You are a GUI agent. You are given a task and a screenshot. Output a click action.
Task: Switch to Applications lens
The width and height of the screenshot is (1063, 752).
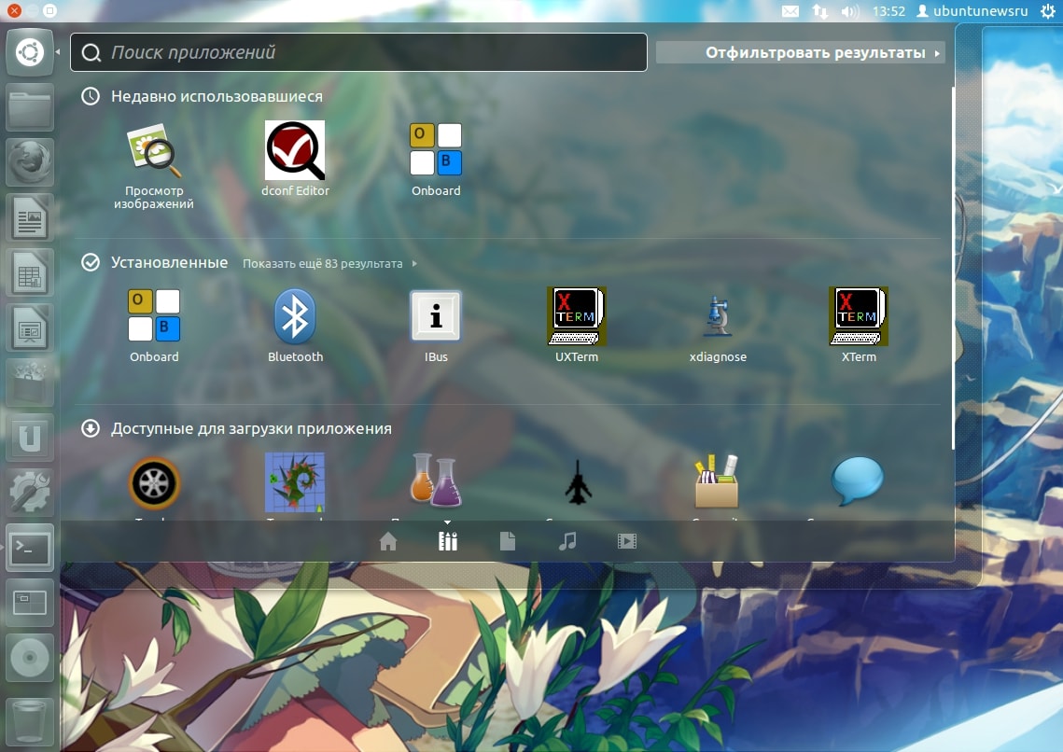tap(448, 541)
